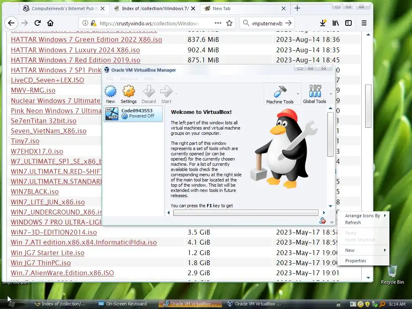The width and height of the screenshot is (412, 309).
Task: Click the keyboard icon in the taskbar
Action: 339,304
